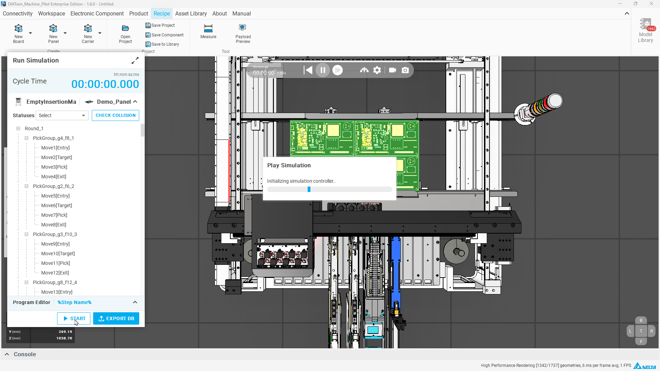Viewport: 660px width, 371px height.
Task: Click the %Step Name% link
Action: tap(74, 302)
